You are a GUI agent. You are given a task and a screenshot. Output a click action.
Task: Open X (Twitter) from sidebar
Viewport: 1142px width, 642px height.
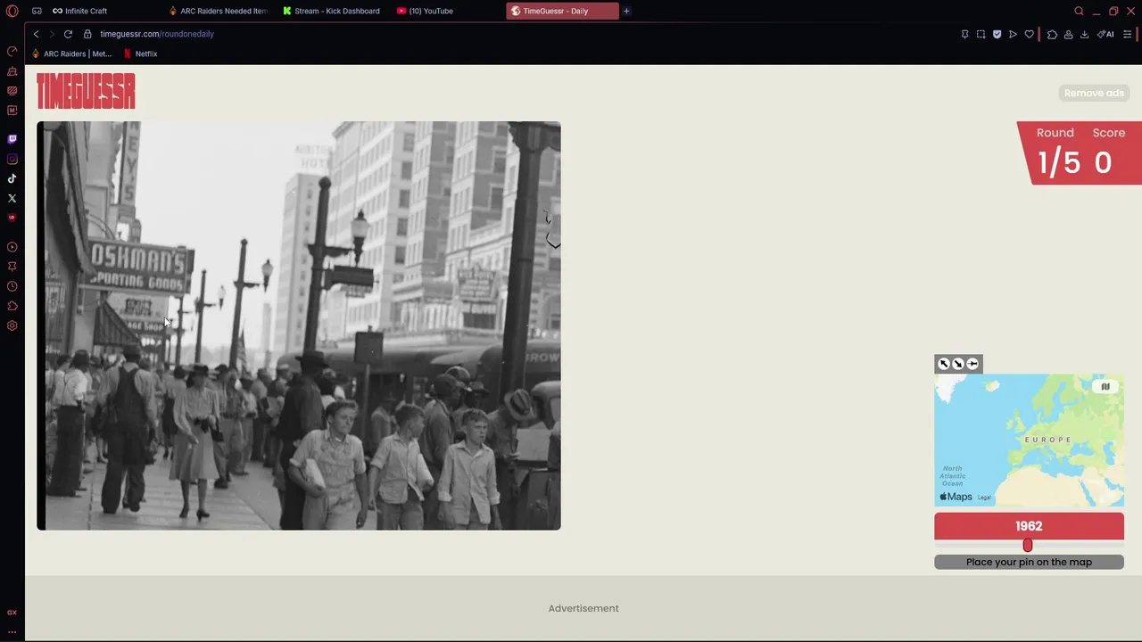(x=12, y=198)
